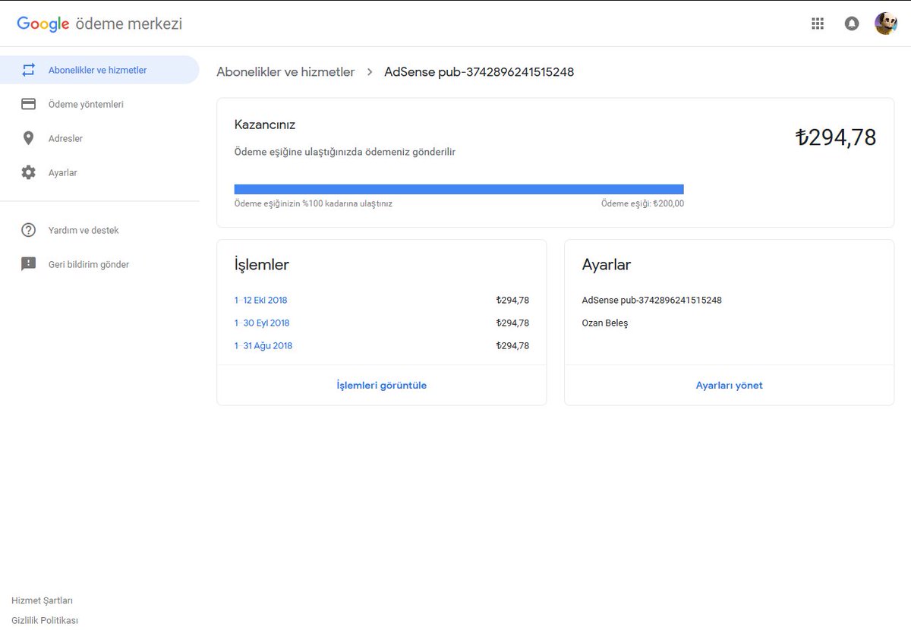Click the Ödeme eşiği: ₺200,00 label

pos(642,203)
